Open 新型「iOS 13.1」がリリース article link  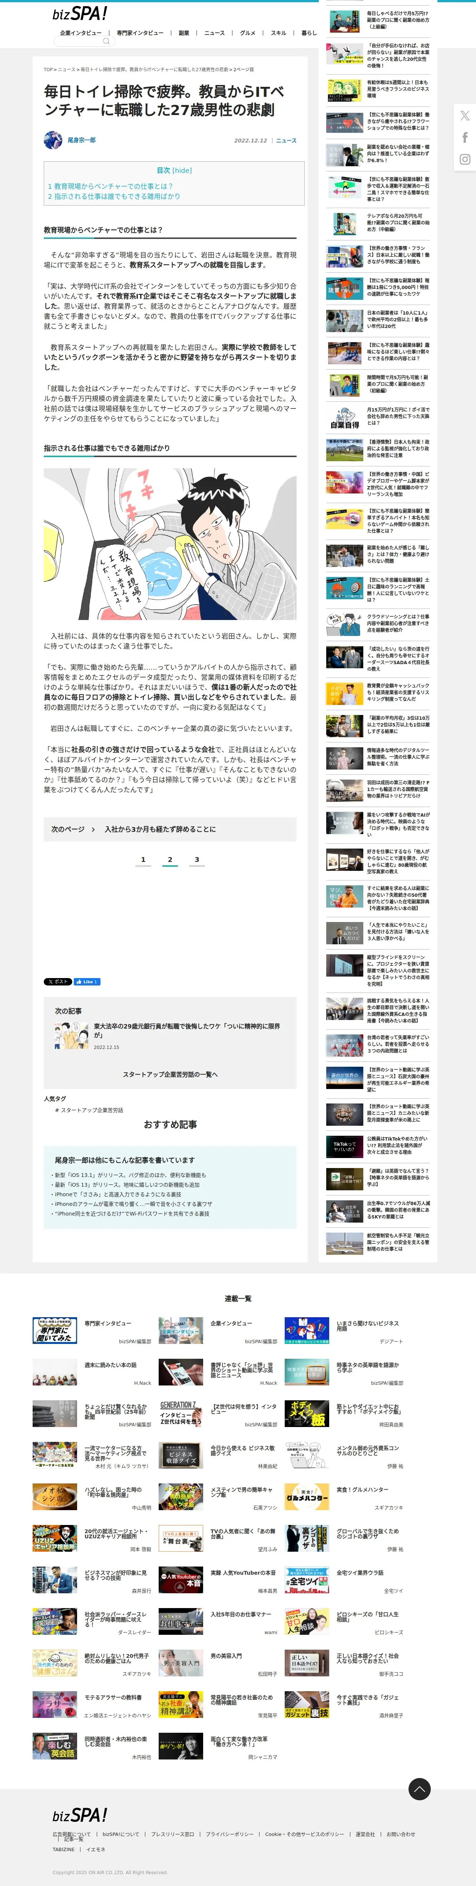click(x=130, y=1175)
